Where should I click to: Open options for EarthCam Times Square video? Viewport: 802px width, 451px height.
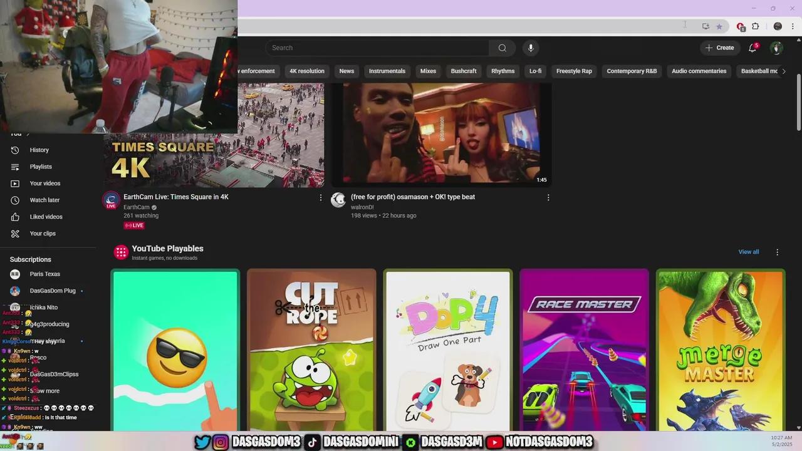tap(321, 197)
